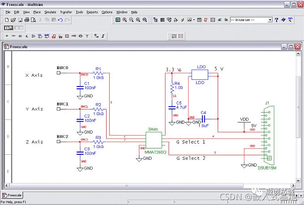This screenshot has height=205, width=304.
Task: Open the Edit menu
Action: click(17, 12)
